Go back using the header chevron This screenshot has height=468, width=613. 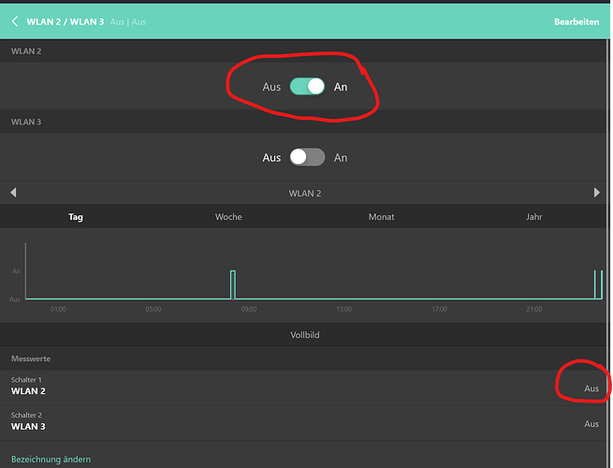(15, 22)
